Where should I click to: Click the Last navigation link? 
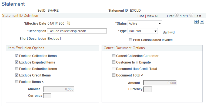[198, 16]
